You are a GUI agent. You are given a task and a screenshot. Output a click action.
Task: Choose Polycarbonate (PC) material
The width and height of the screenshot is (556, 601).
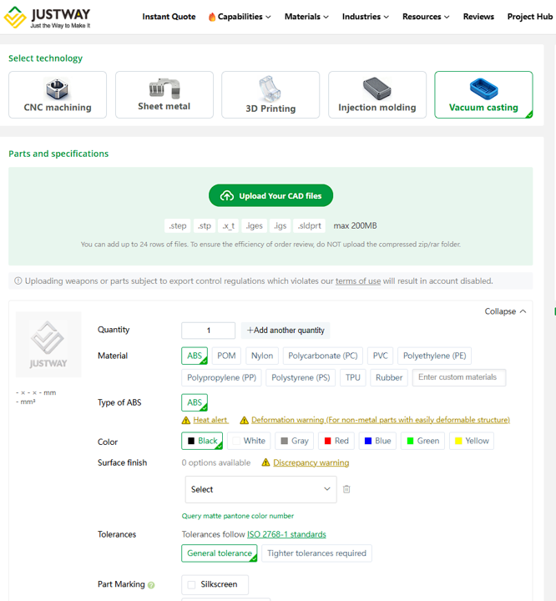point(323,356)
